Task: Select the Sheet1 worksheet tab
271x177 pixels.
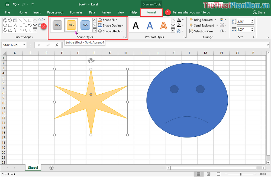Action: [33, 168]
